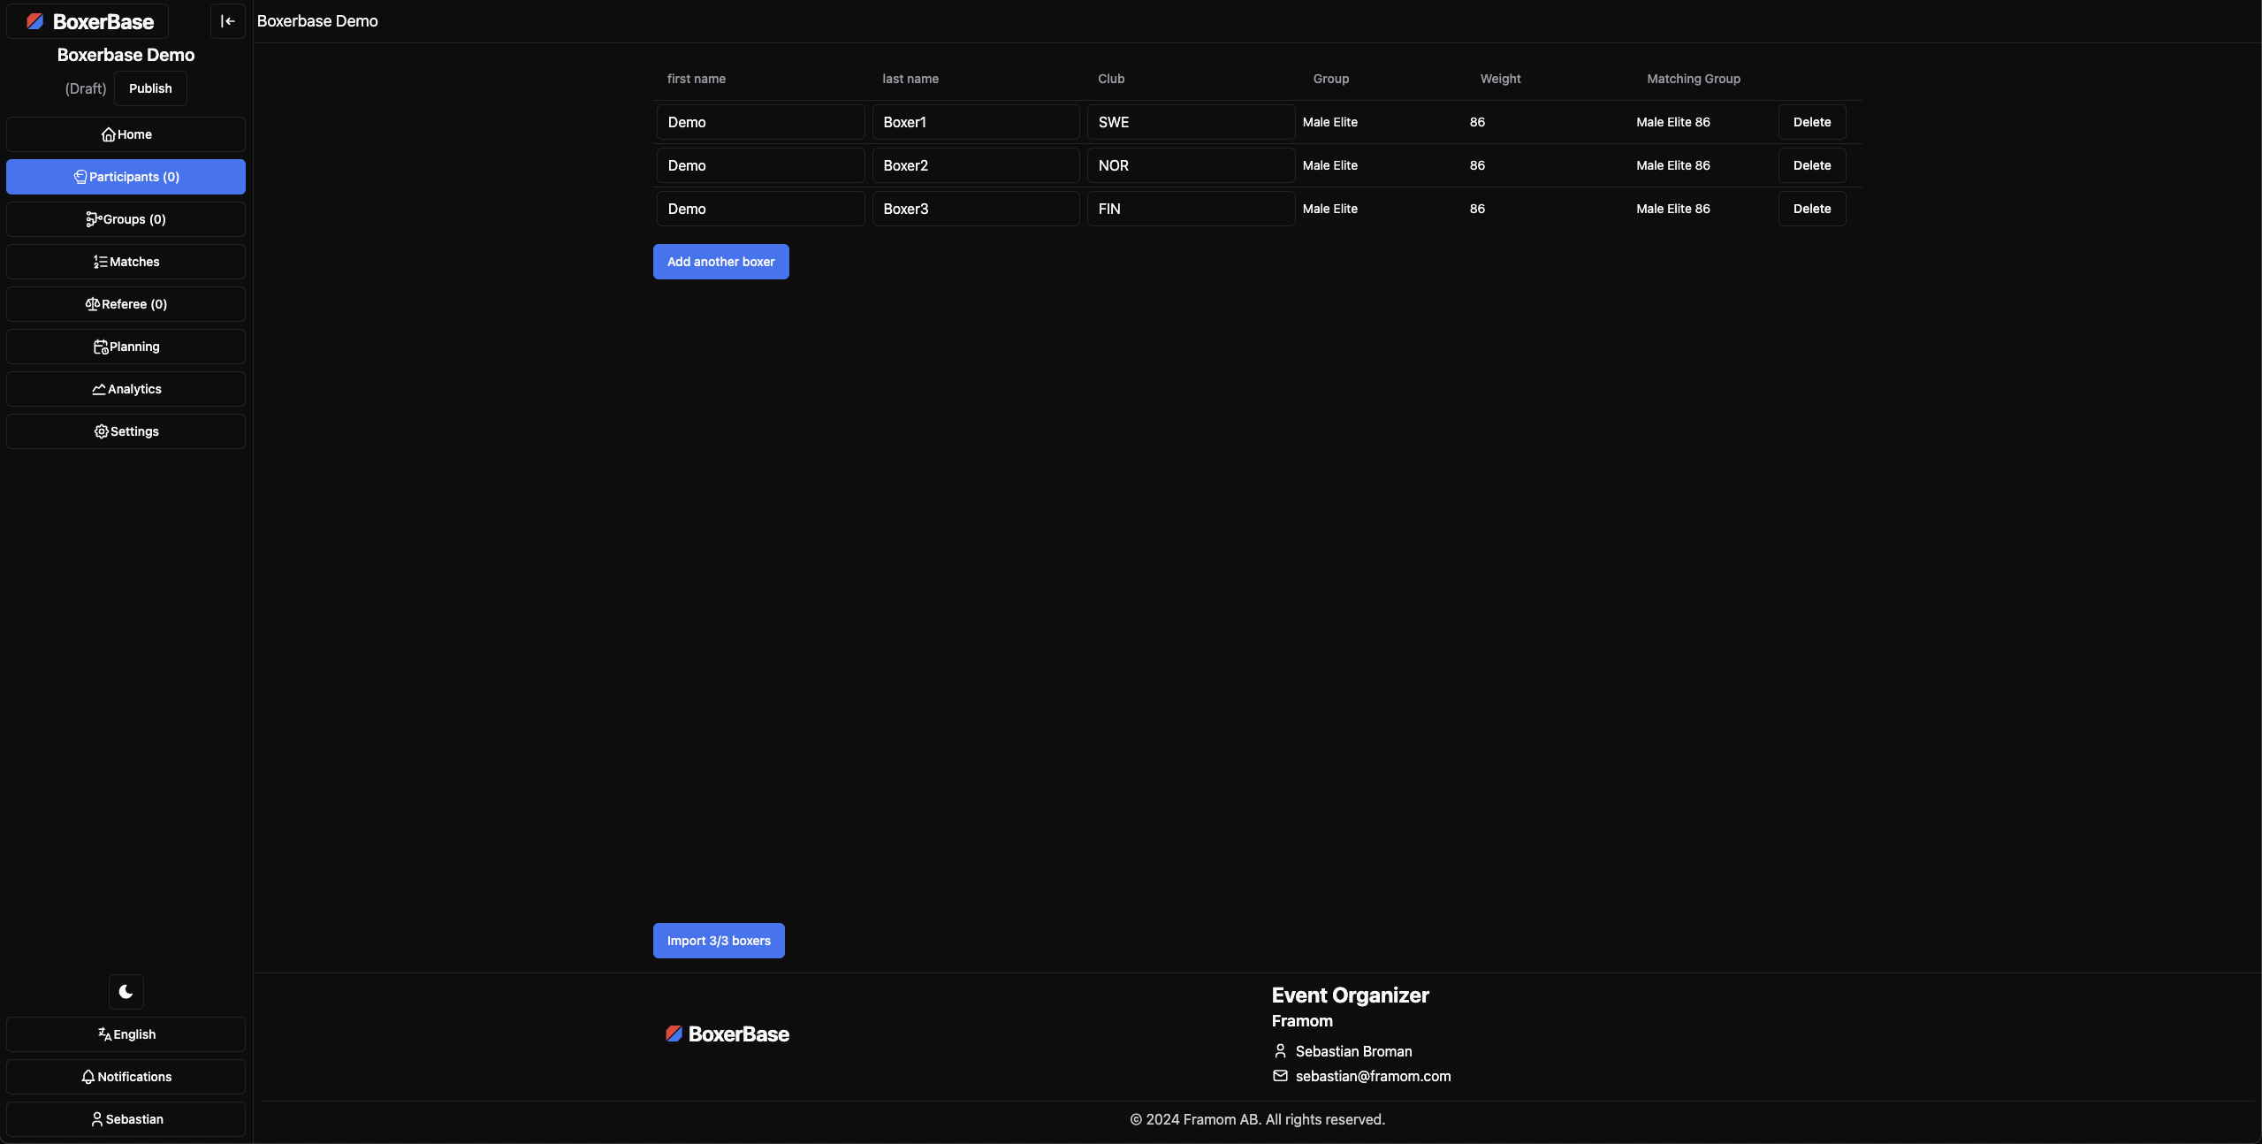Open the Home page

pyautogui.click(x=126, y=134)
